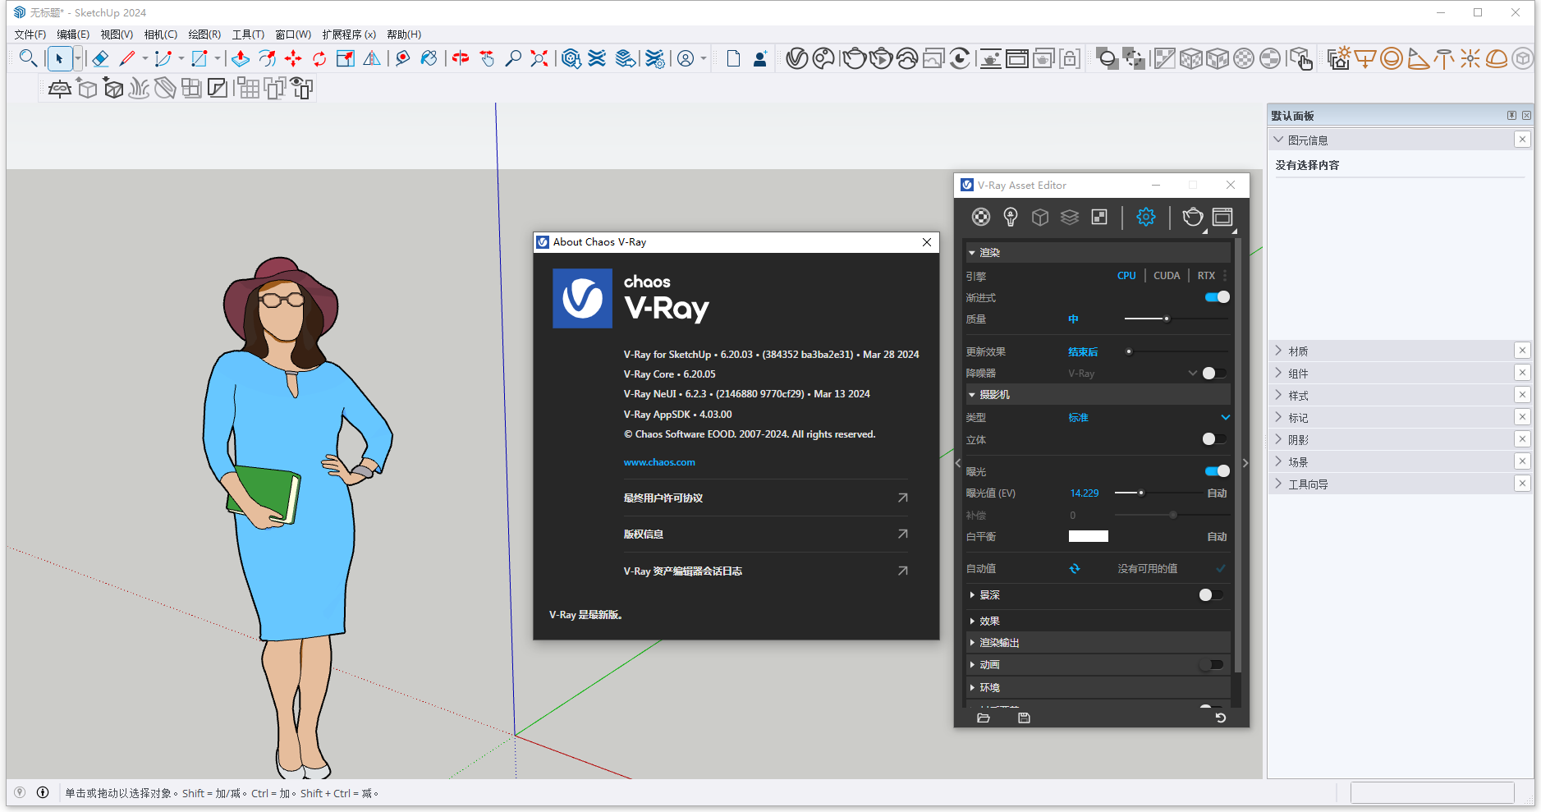Select RTX render engine

point(1206,276)
